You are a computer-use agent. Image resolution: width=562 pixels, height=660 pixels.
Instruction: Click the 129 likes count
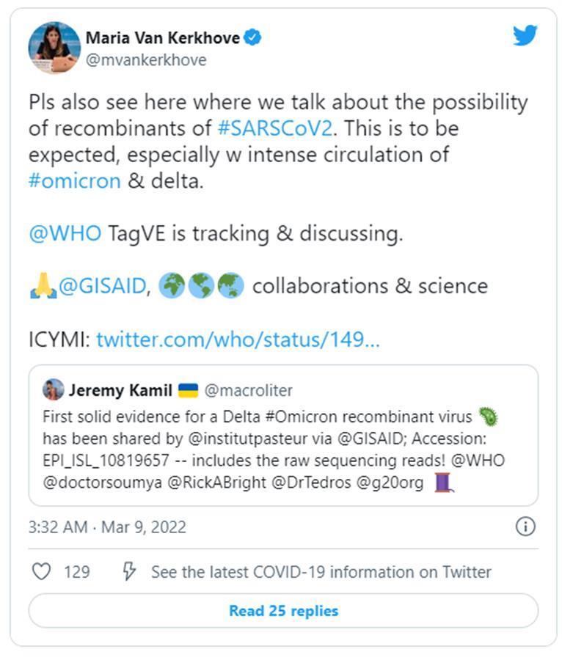76,572
